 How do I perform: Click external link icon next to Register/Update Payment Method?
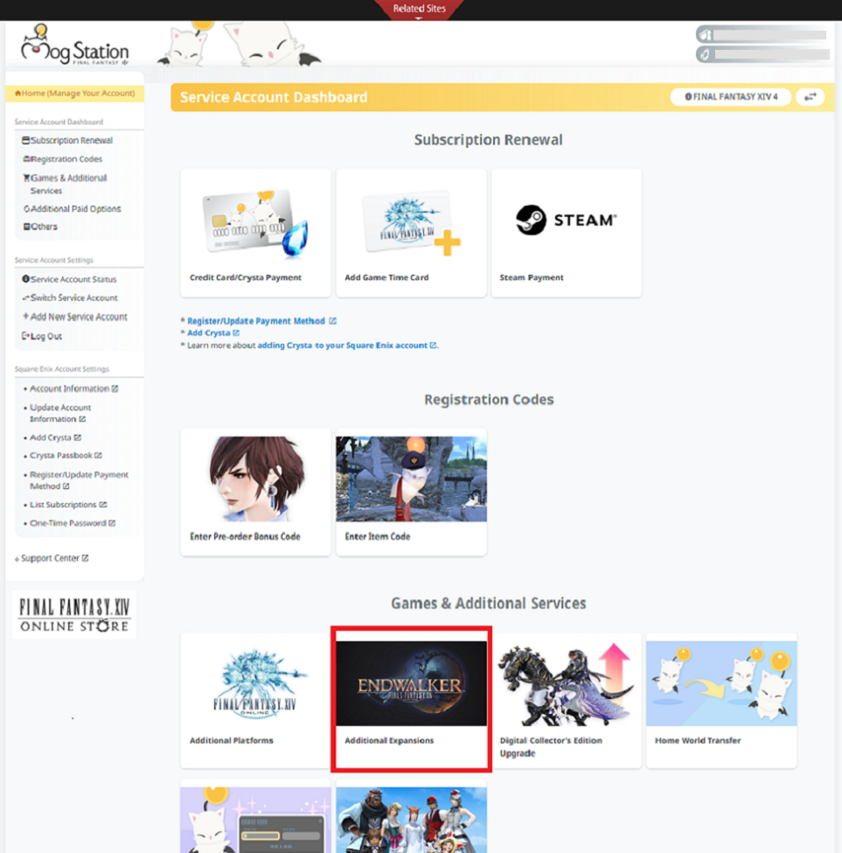332,321
